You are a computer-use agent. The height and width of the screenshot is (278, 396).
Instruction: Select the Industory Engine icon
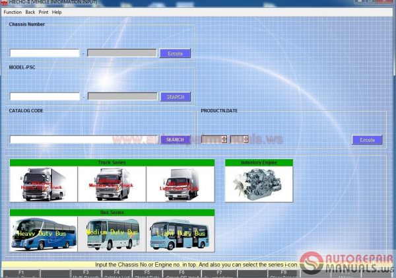pos(259,184)
